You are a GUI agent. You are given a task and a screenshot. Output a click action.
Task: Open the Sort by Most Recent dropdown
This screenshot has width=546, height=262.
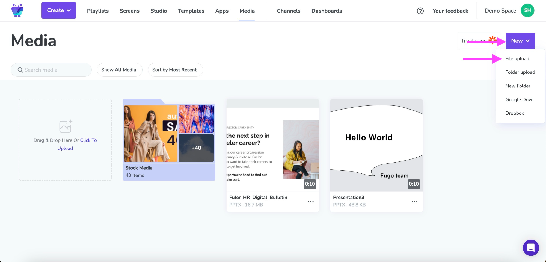click(175, 70)
